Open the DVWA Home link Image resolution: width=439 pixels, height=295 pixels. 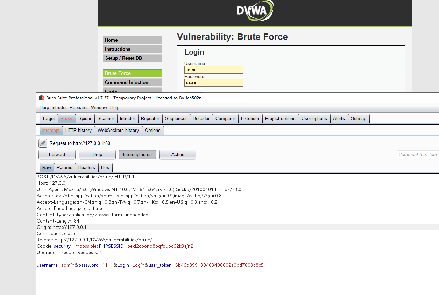(133, 40)
